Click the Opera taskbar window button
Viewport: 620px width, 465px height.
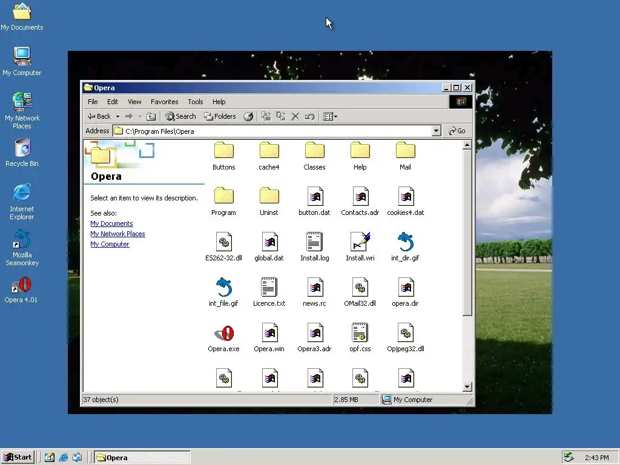tap(142, 458)
